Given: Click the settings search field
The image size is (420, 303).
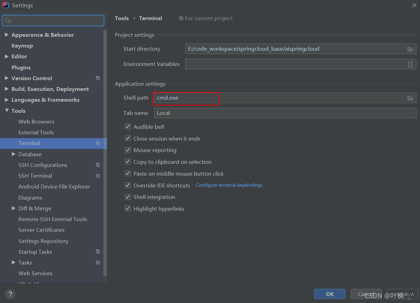Looking at the screenshot, I should (x=53, y=21).
